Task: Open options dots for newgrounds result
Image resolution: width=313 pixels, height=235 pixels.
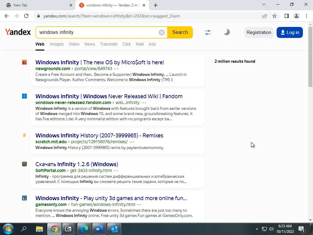Action: coord(116,69)
